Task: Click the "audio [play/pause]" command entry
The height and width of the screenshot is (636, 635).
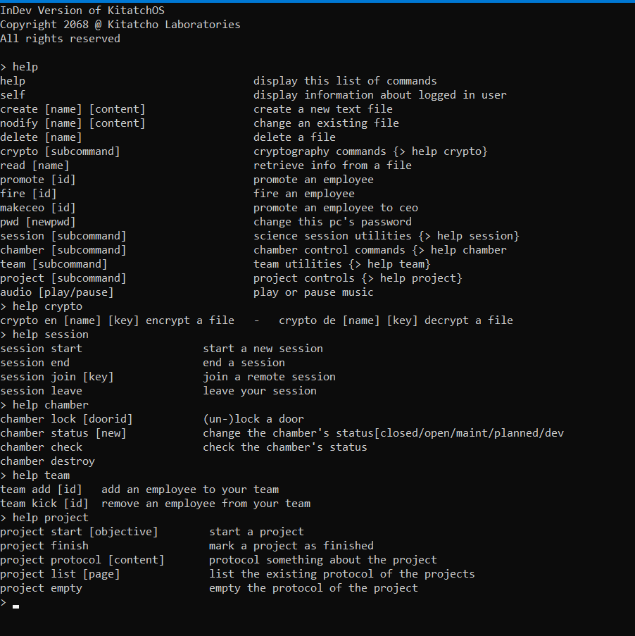Action: [57, 292]
